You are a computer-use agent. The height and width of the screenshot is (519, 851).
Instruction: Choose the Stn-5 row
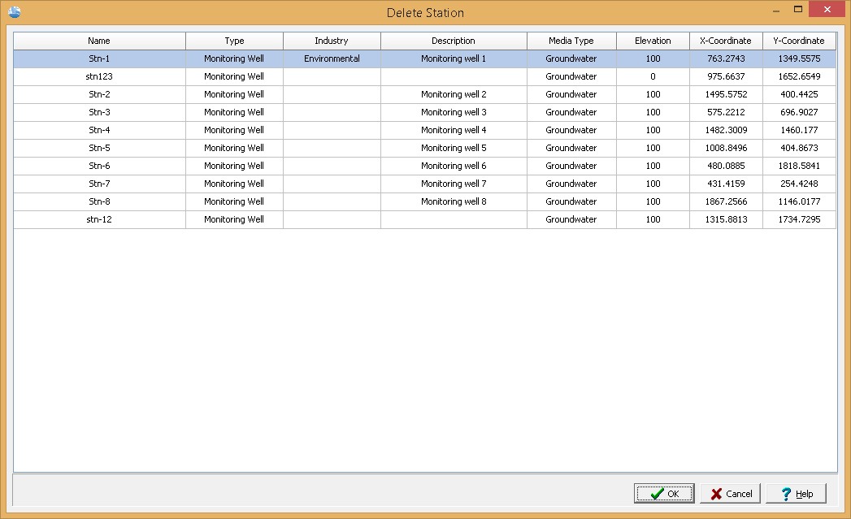pos(99,148)
